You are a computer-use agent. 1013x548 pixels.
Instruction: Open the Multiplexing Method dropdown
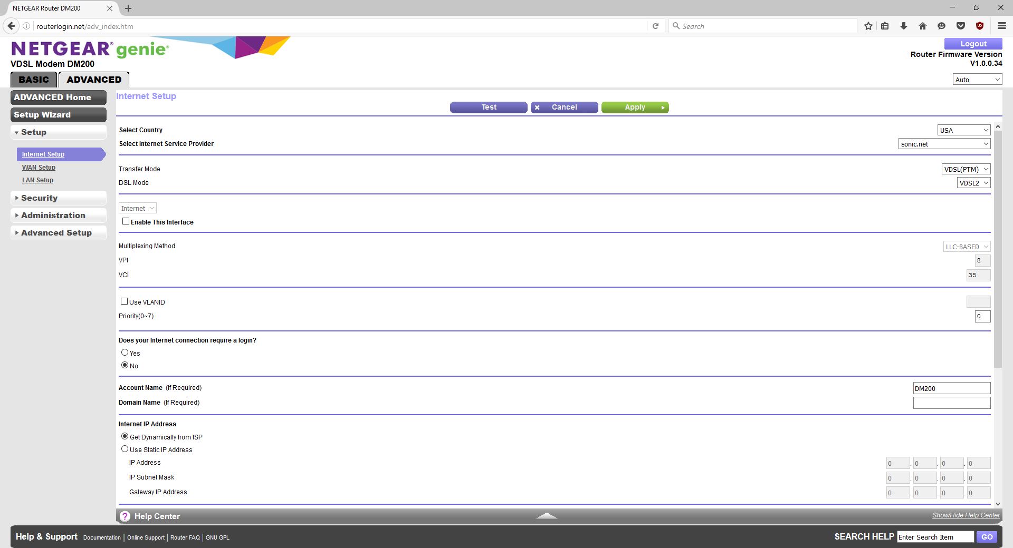click(967, 247)
